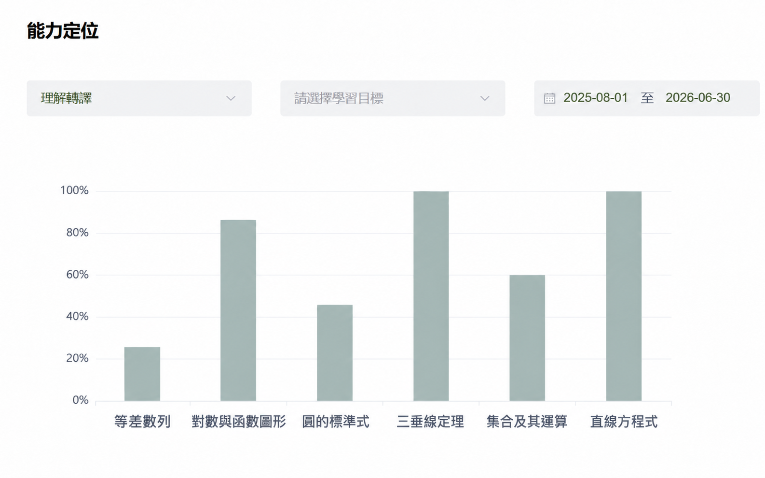Click the 直線方程式 bar

(624, 296)
